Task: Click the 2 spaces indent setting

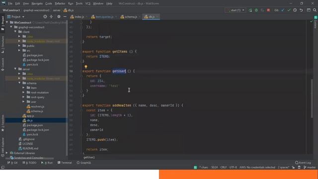Action: (283, 168)
